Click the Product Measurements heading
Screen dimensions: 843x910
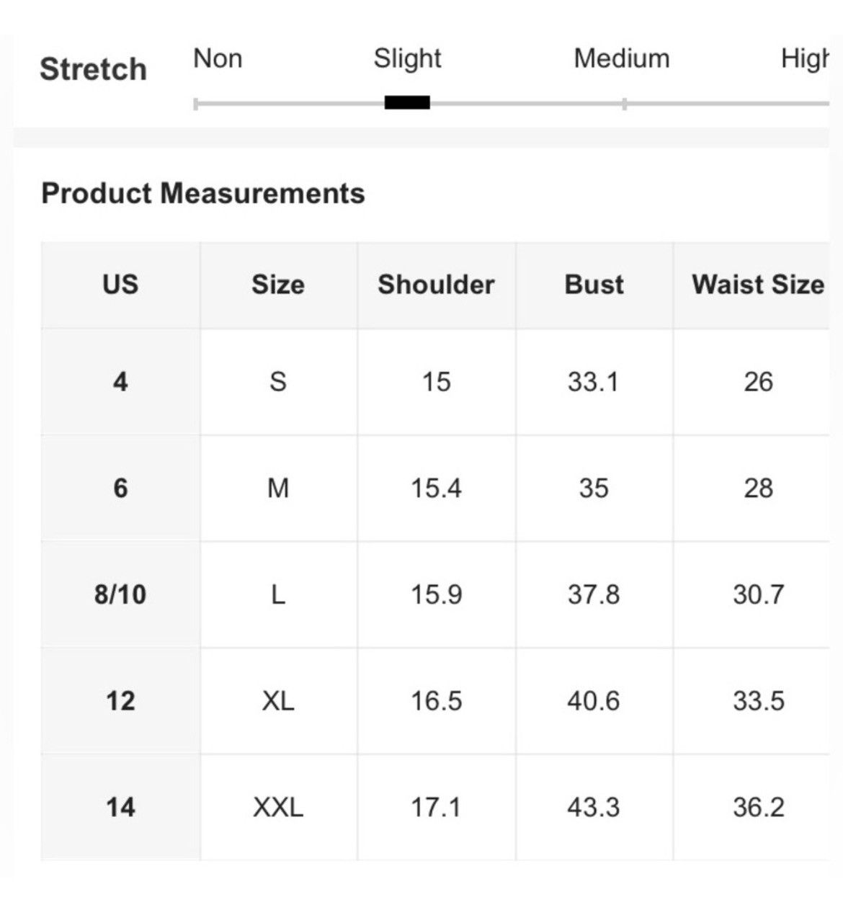click(x=203, y=193)
